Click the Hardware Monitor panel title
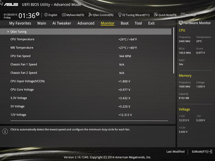The width and height of the screenshot is (215, 161). (x=197, y=23)
